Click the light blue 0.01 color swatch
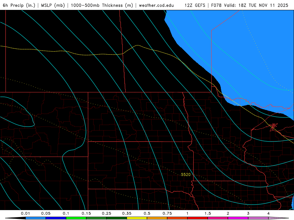 click(36, 218)
